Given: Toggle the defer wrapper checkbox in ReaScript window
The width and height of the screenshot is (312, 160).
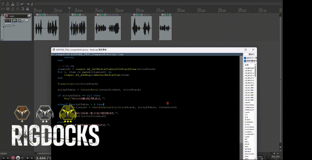Looking at the screenshot, I should 245,58.
